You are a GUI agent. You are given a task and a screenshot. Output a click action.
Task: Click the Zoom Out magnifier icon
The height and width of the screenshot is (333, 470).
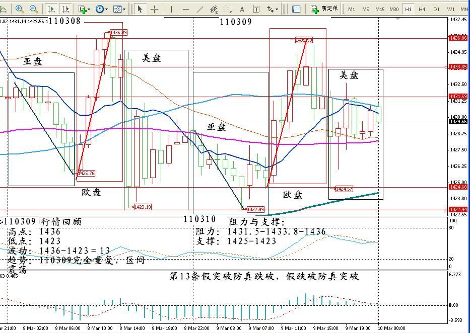(x=34, y=9)
